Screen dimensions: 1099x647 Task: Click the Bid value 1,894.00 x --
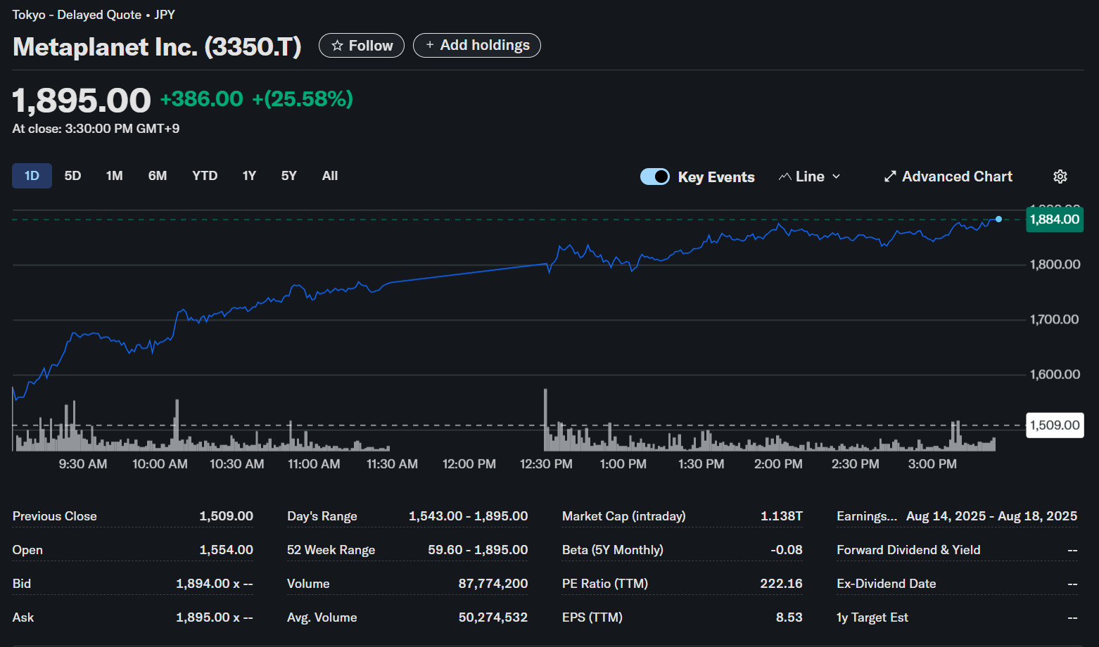click(215, 584)
